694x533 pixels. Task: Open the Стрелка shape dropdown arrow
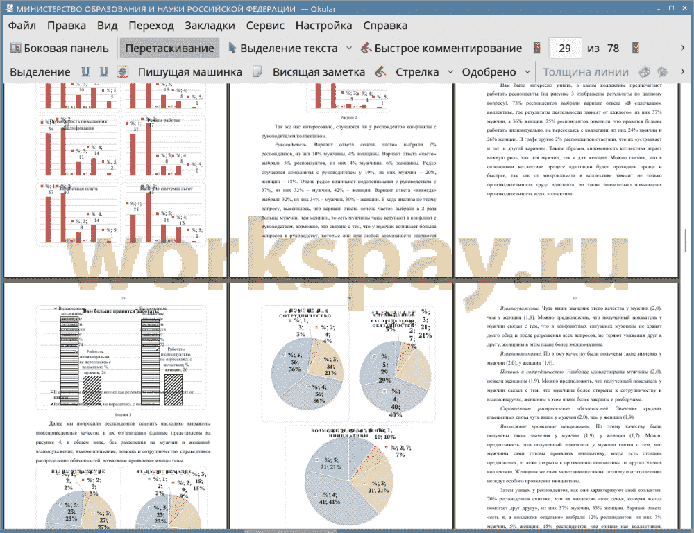pos(450,71)
